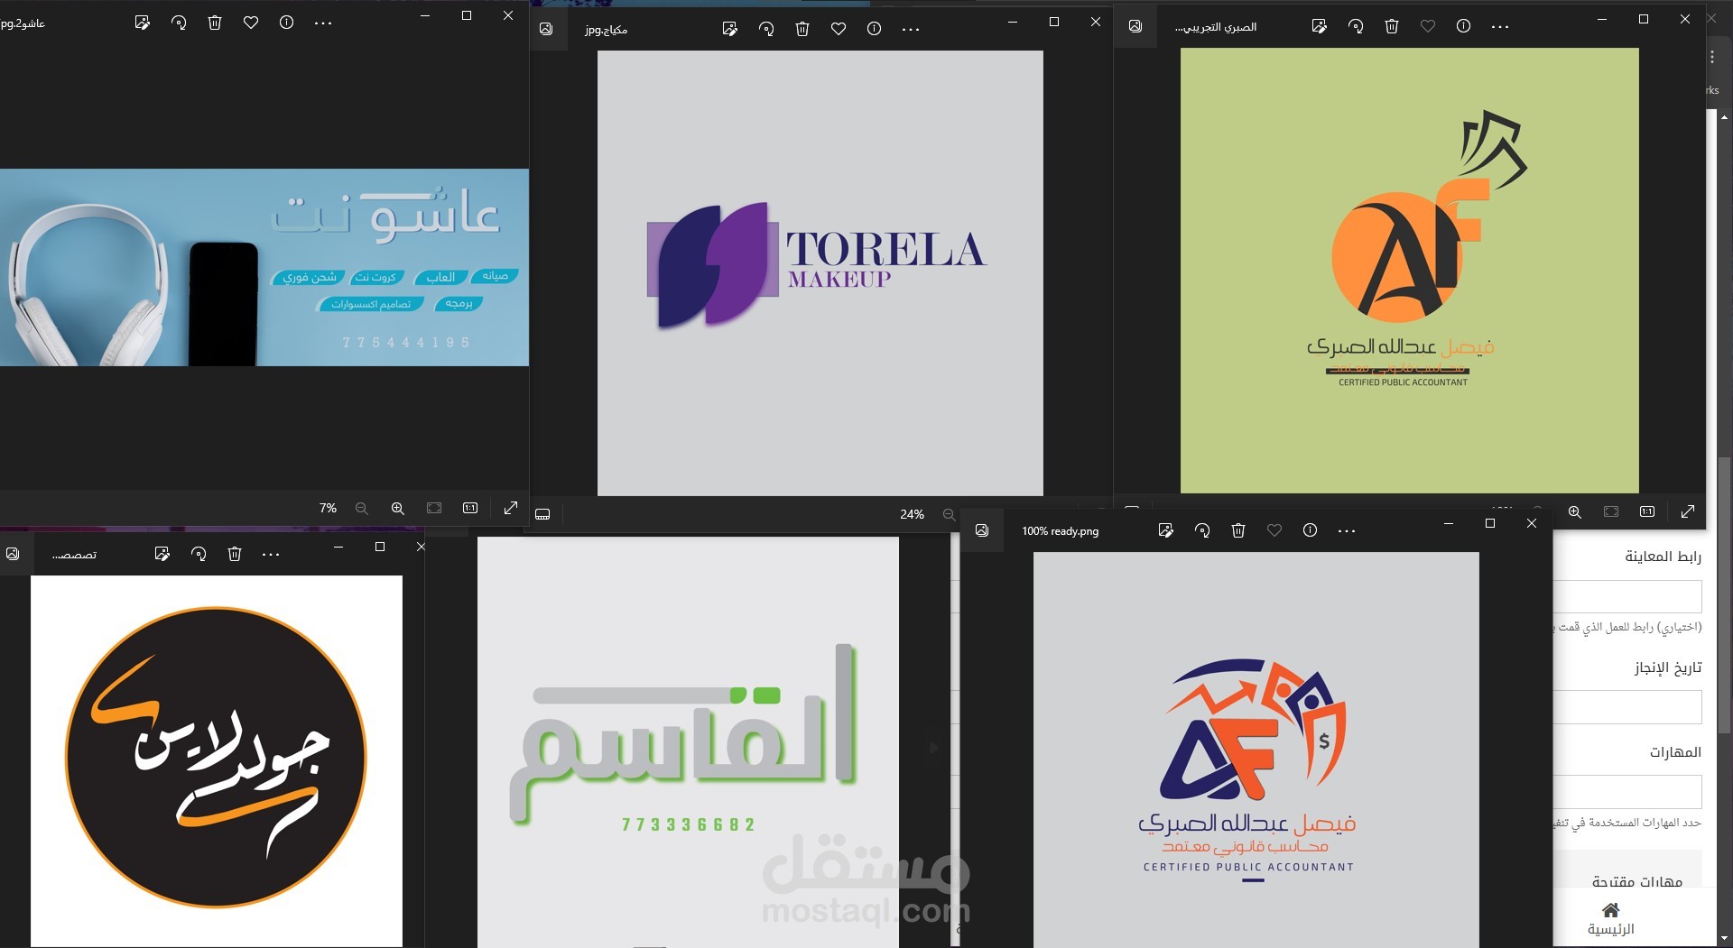Edit the green AF logo image

[x=1319, y=26]
